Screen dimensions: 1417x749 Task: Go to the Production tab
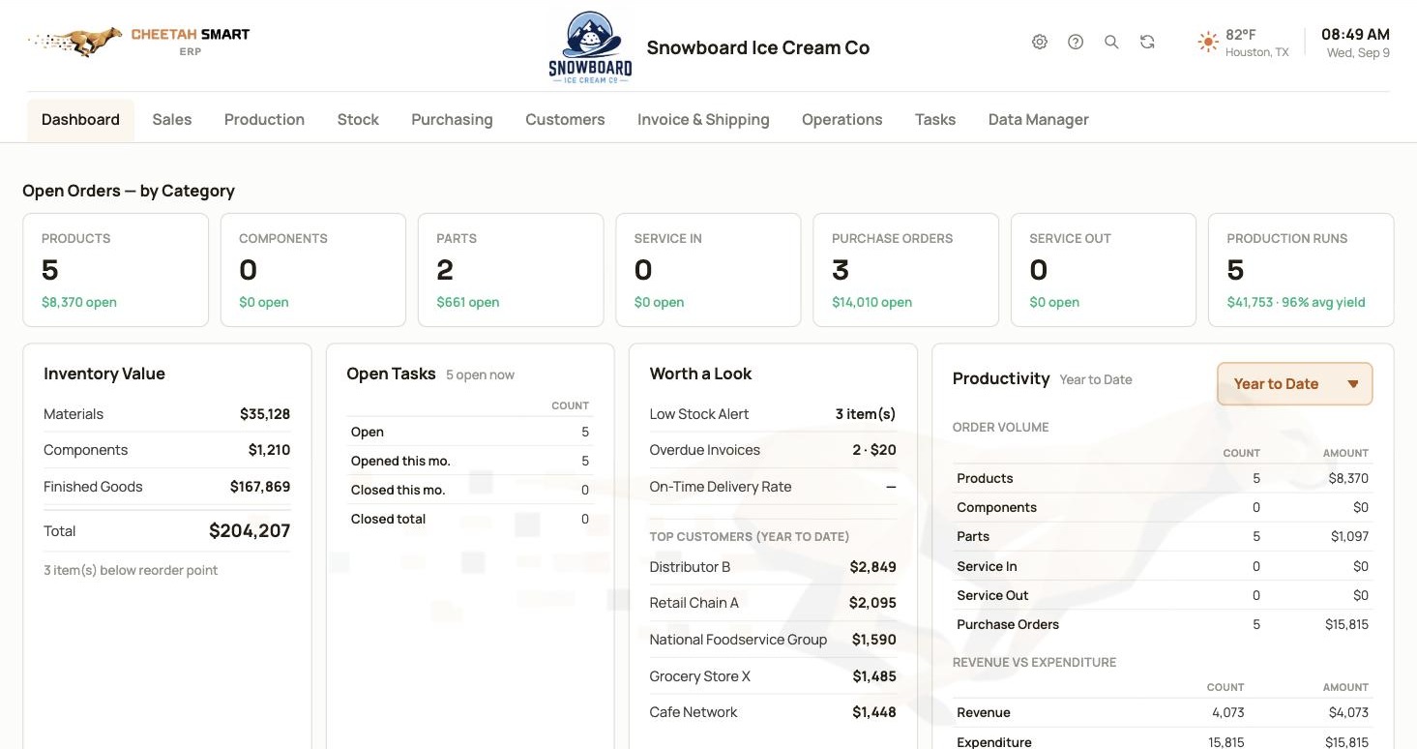point(264,120)
